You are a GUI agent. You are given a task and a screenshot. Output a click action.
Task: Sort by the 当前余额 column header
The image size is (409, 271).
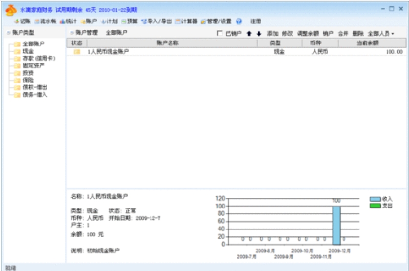tap(372, 43)
